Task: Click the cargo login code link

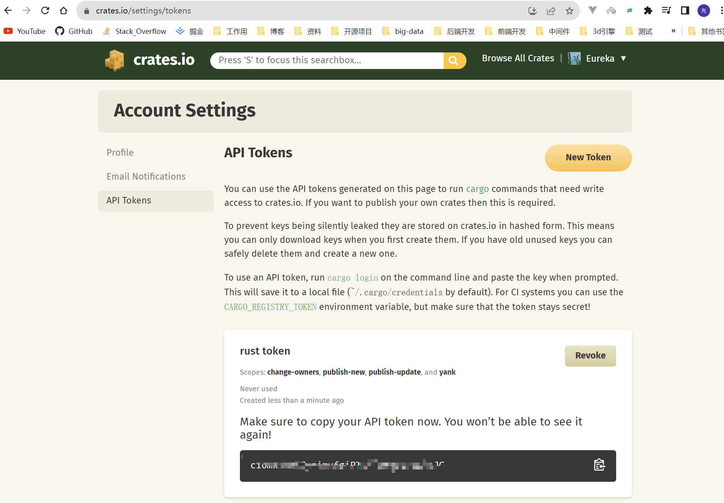Action: (x=353, y=278)
